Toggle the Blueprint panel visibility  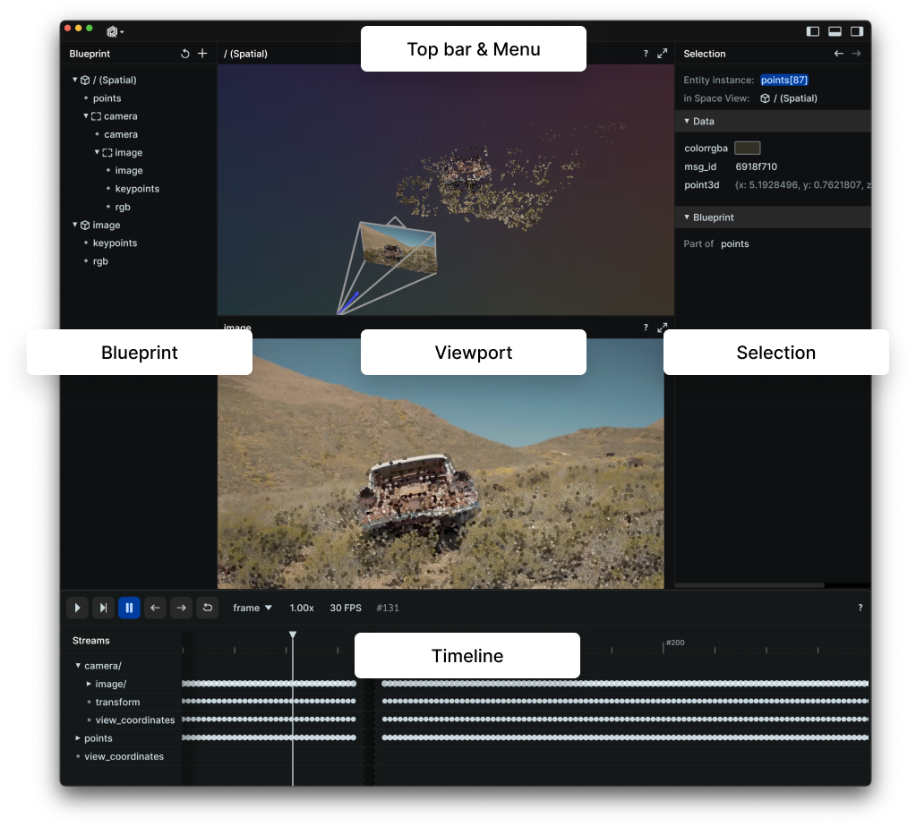tap(813, 30)
